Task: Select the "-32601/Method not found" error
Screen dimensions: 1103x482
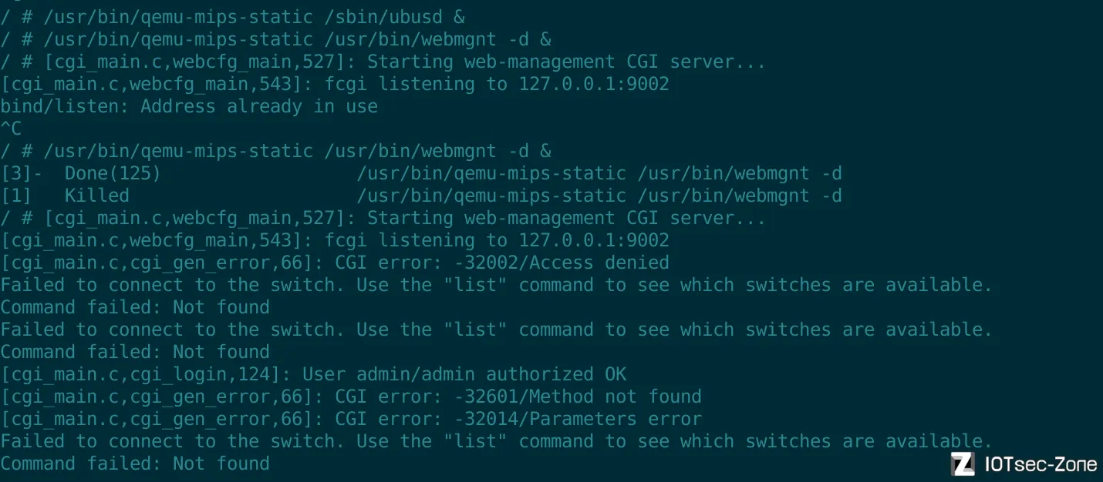Action: coord(577,397)
